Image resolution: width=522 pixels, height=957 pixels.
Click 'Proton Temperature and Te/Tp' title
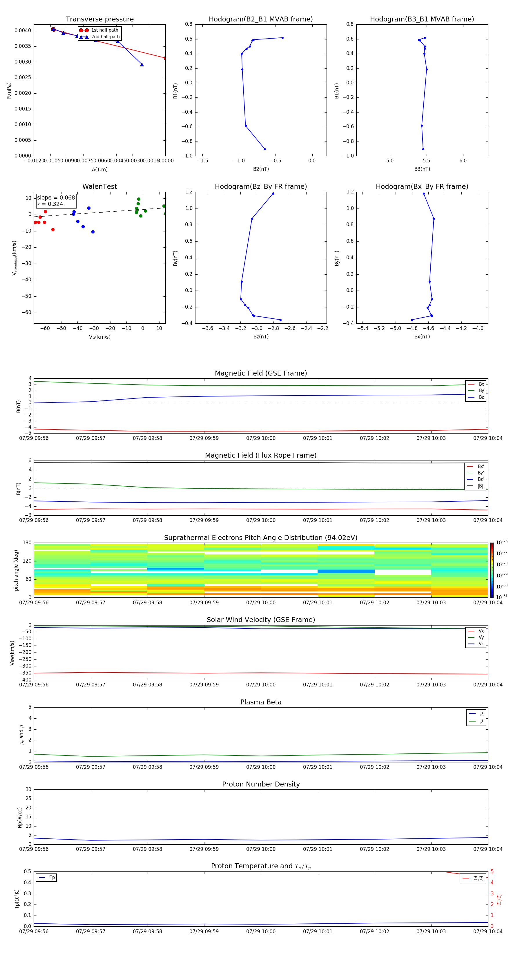tap(261, 867)
